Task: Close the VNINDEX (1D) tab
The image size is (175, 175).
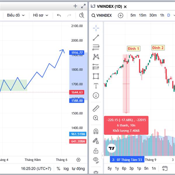Action: 125,6
